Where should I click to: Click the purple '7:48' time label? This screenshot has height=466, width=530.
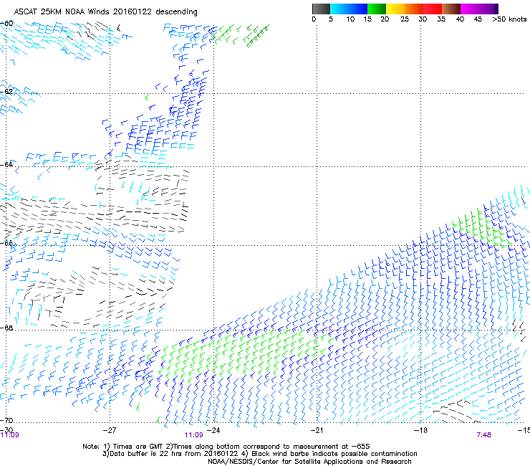pos(483,435)
